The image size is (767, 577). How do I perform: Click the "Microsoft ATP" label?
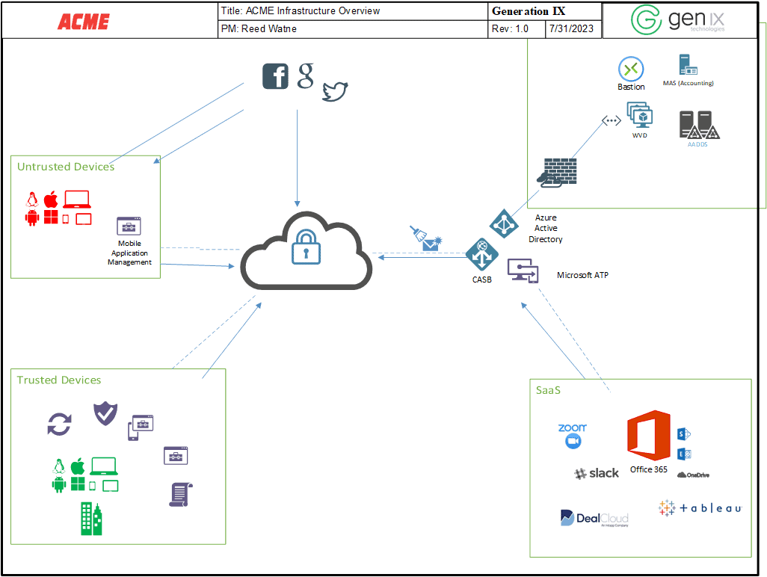582,275
